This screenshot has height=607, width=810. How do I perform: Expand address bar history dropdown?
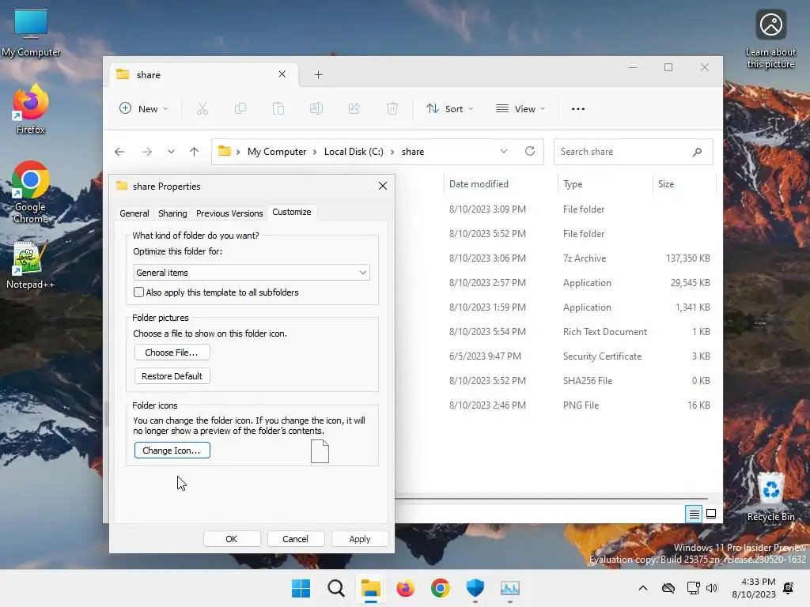[x=504, y=151]
